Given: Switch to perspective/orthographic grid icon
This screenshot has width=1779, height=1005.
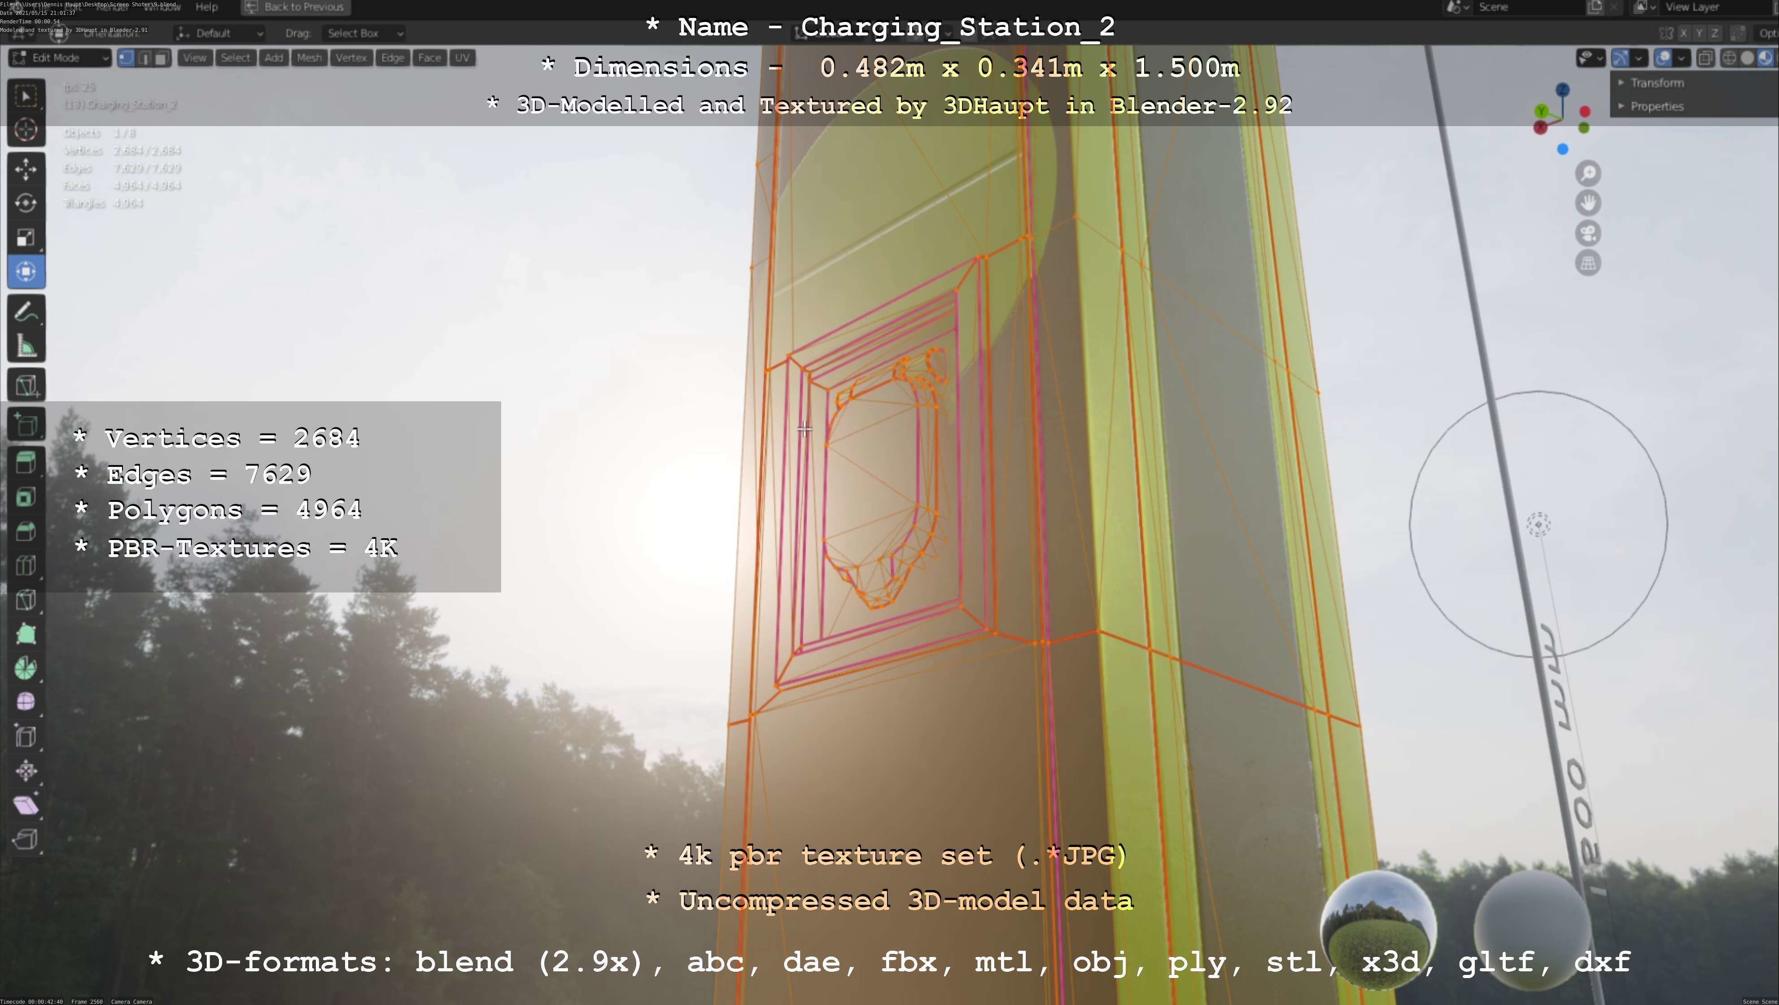Looking at the screenshot, I should 1588,263.
